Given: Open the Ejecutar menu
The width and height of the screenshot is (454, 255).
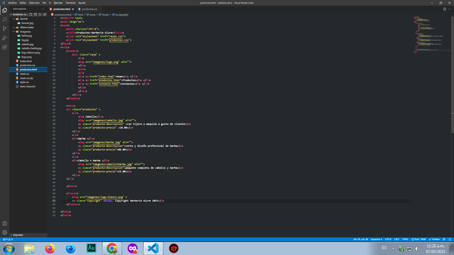Looking at the screenshot, I should click(58, 3).
